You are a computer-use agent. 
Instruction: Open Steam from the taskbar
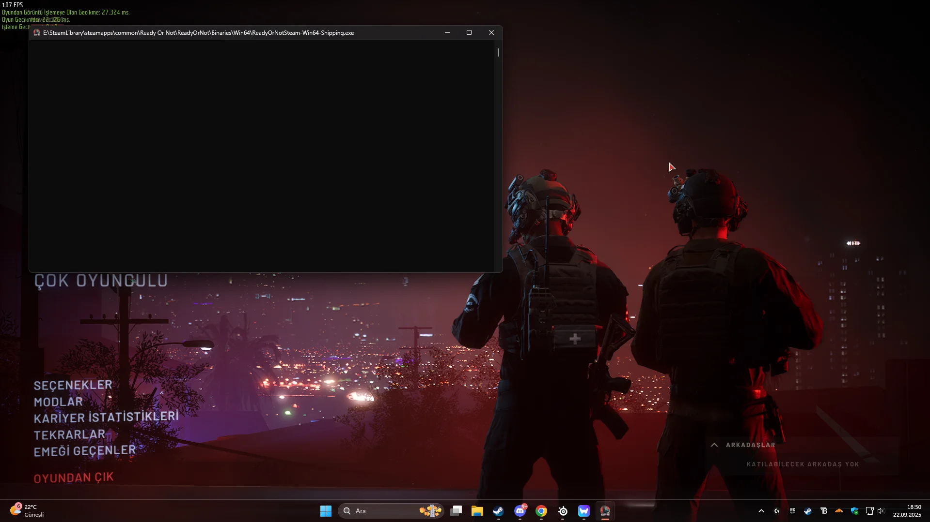pos(498,511)
